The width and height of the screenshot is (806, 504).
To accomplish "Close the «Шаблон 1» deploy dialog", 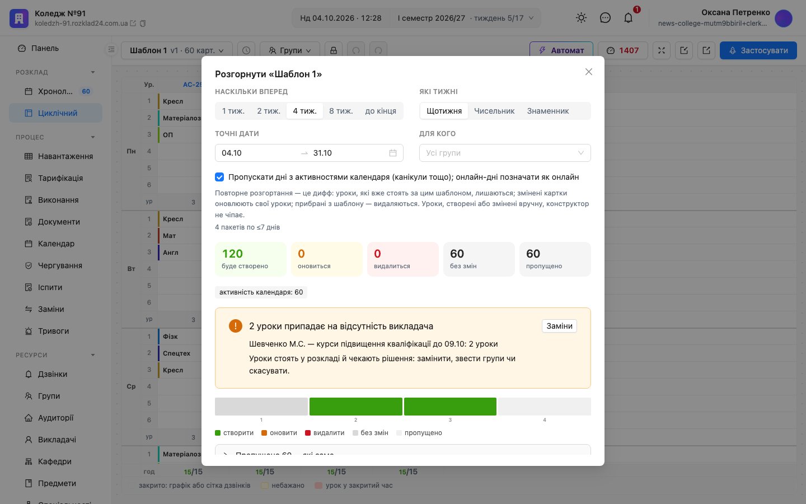I will [x=589, y=72].
